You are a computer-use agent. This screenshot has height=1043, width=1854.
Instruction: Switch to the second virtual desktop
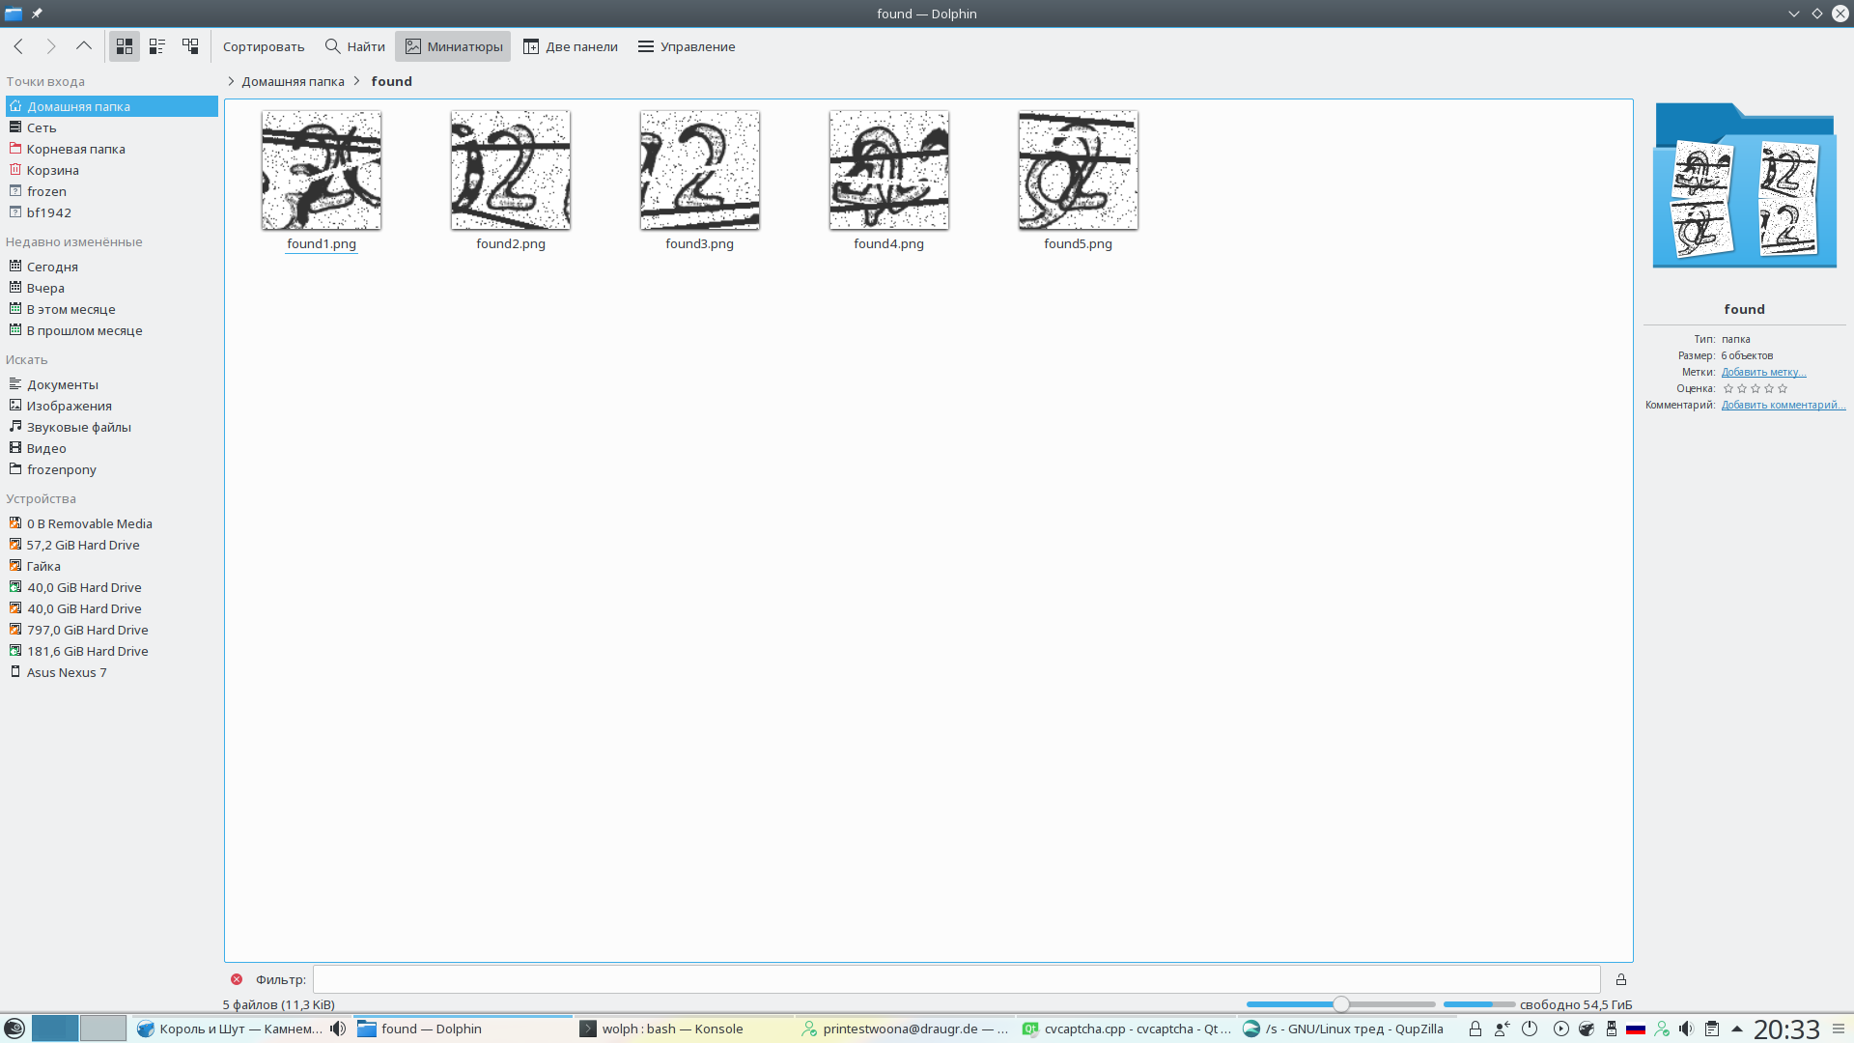click(103, 1029)
